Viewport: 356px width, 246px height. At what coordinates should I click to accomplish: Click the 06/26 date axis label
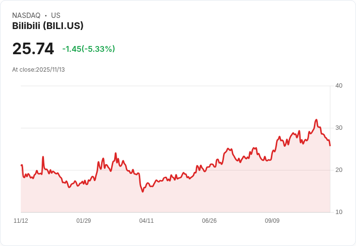209,220
